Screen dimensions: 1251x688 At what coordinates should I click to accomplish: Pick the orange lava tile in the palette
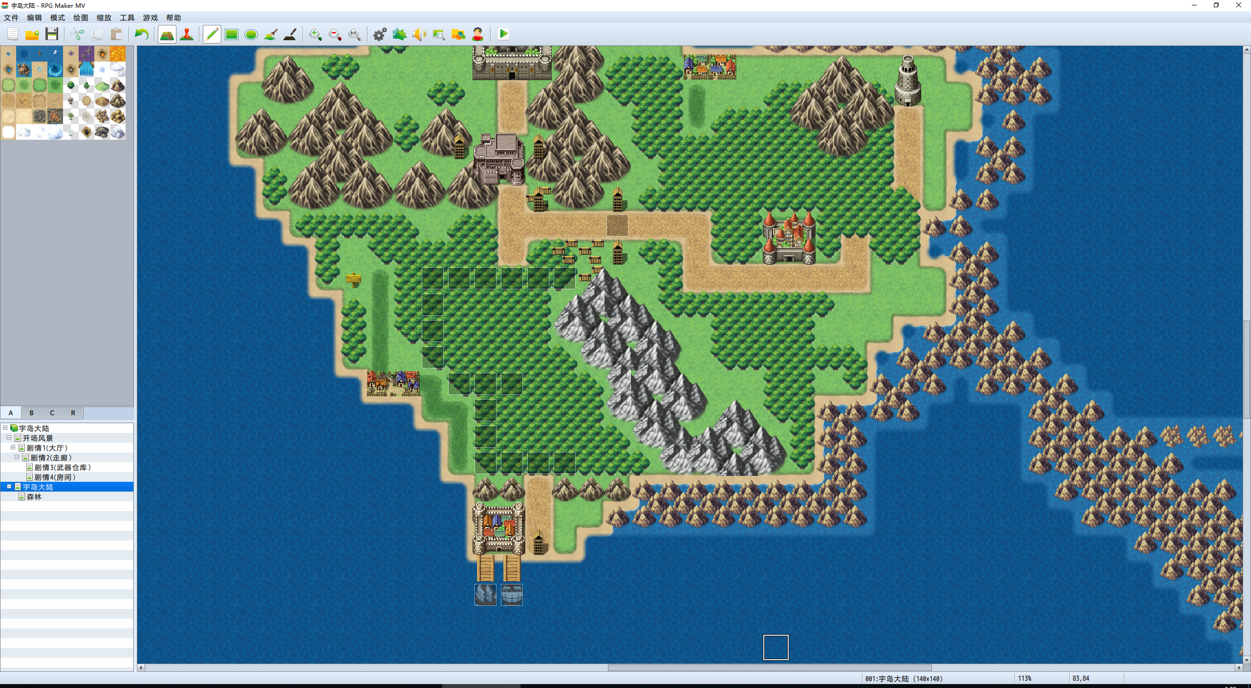click(x=118, y=54)
